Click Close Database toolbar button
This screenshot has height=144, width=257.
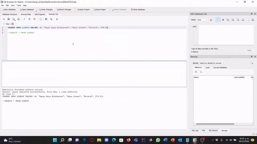click(x=138, y=10)
